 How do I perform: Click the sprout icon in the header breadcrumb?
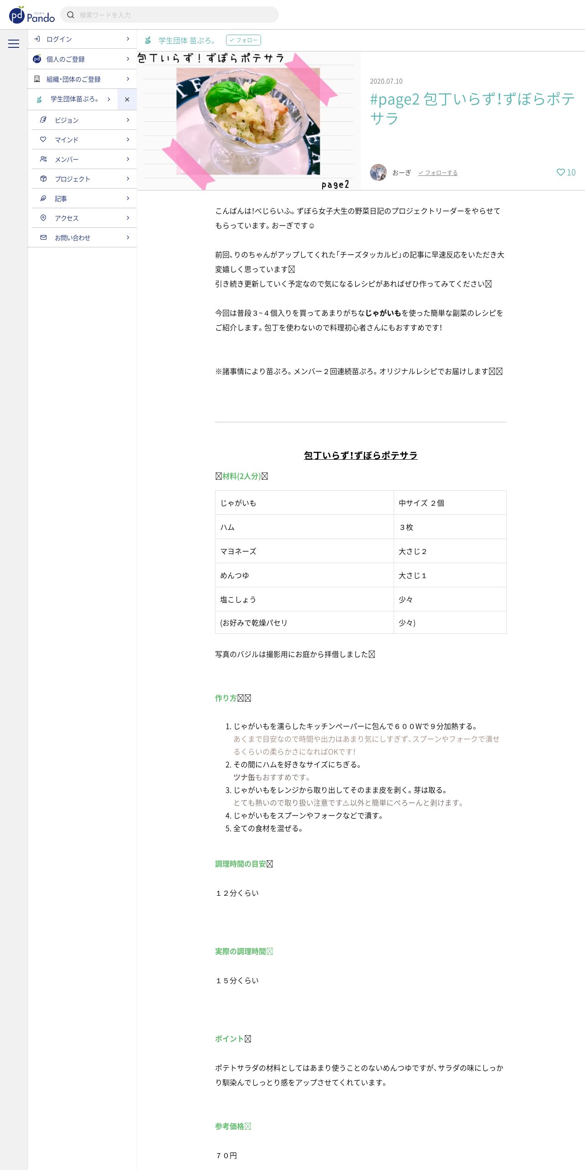[x=148, y=41]
